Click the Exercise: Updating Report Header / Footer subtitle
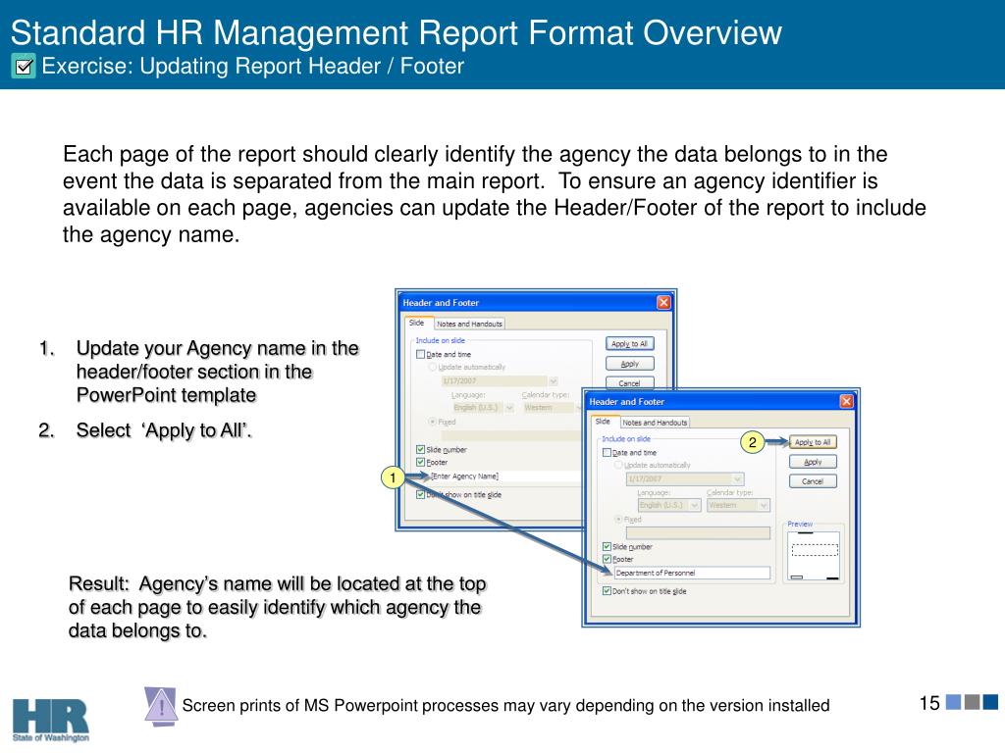Screen dimensions: 1005x753 252,66
